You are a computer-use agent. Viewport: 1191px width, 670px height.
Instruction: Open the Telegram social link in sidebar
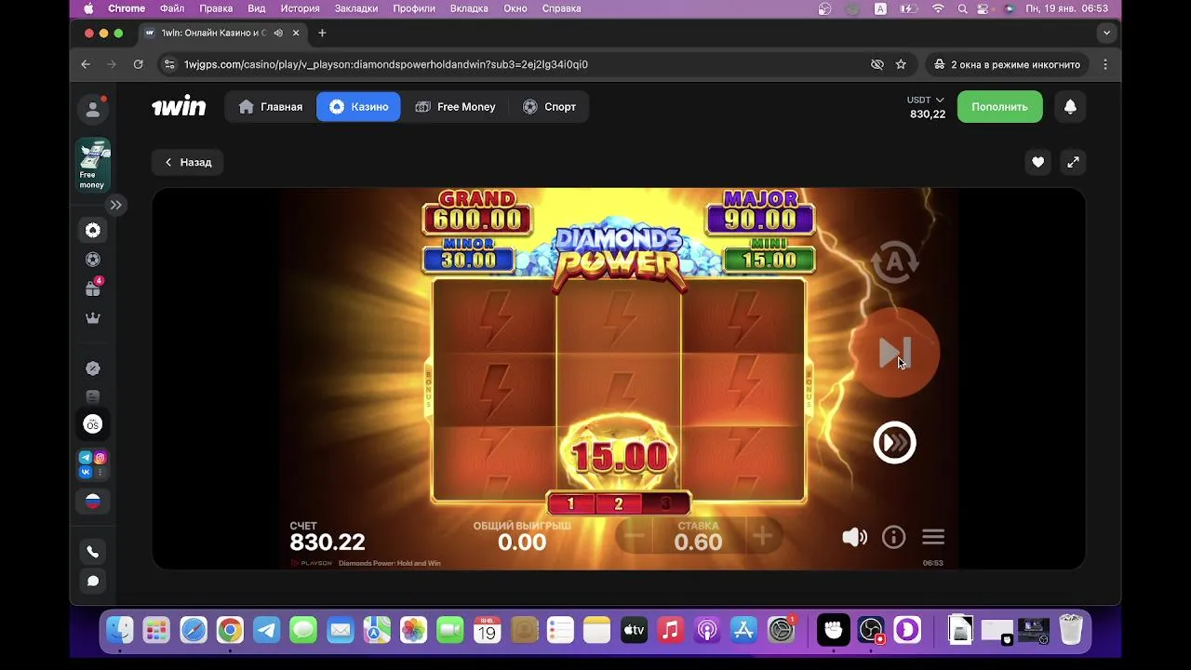coord(86,458)
